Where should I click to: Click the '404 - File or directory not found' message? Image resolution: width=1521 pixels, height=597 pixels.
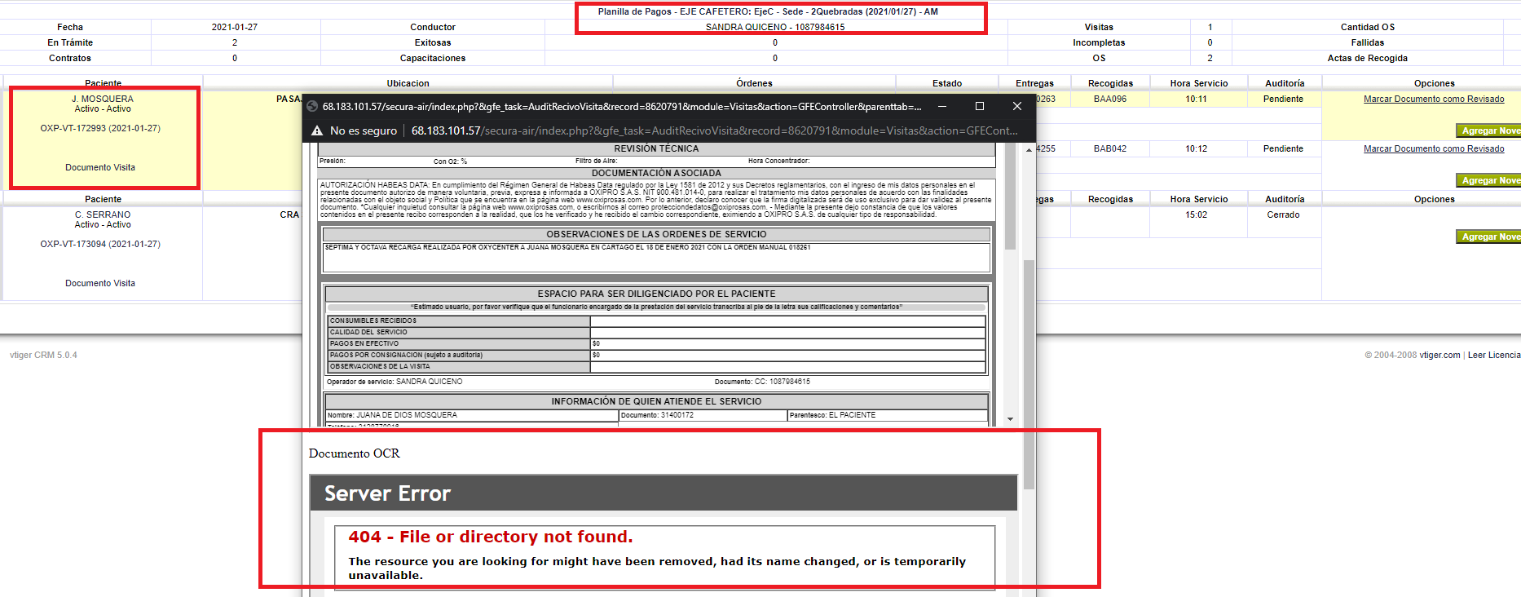click(x=490, y=537)
